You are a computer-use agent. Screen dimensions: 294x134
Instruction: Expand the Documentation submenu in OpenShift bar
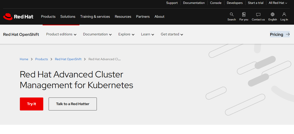[x=97, y=34]
